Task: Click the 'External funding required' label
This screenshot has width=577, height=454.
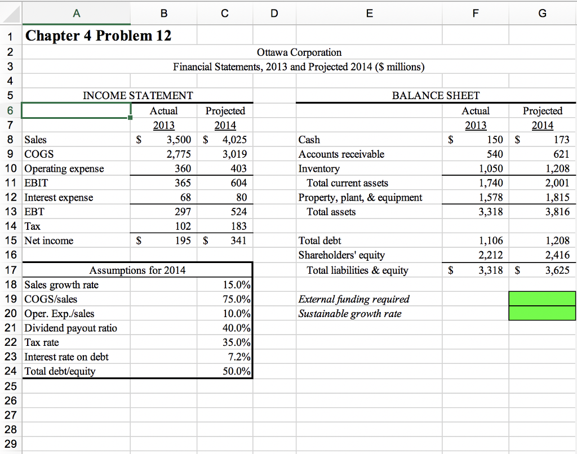Action: [x=354, y=299]
